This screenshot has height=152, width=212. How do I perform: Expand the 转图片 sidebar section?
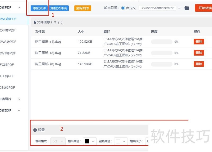[x=19, y=99]
